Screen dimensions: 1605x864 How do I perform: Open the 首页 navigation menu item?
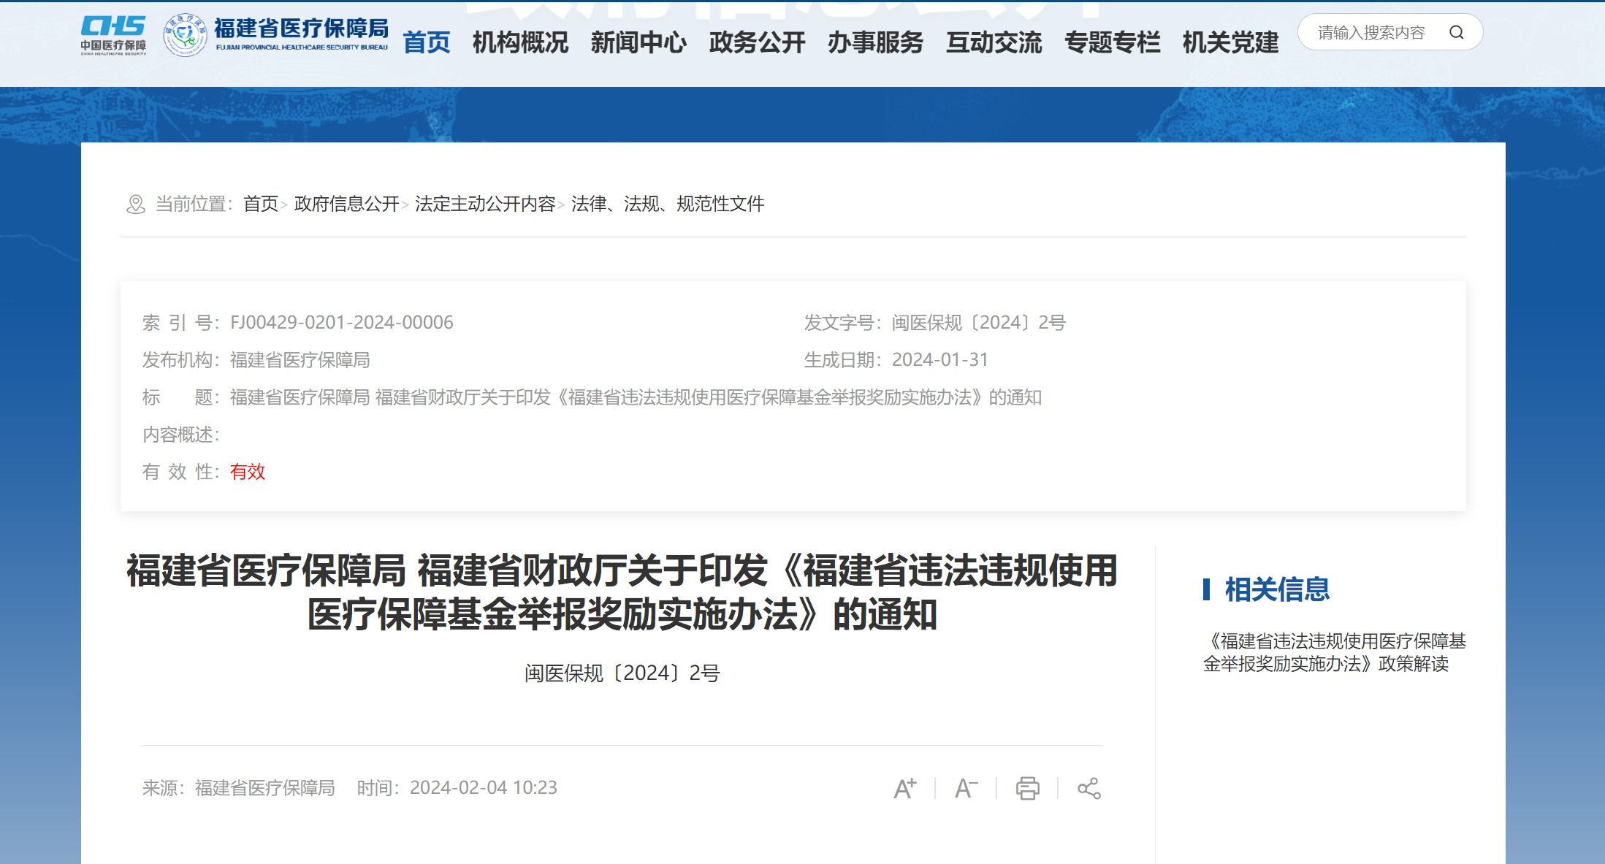(427, 42)
